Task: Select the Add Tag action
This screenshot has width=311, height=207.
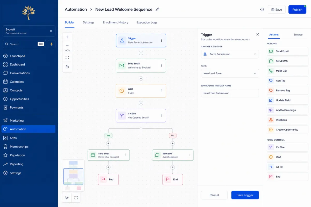Action: [x=287, y=81]
